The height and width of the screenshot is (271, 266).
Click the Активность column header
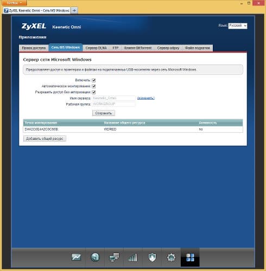pyautogui.click(x=208, y=122)
